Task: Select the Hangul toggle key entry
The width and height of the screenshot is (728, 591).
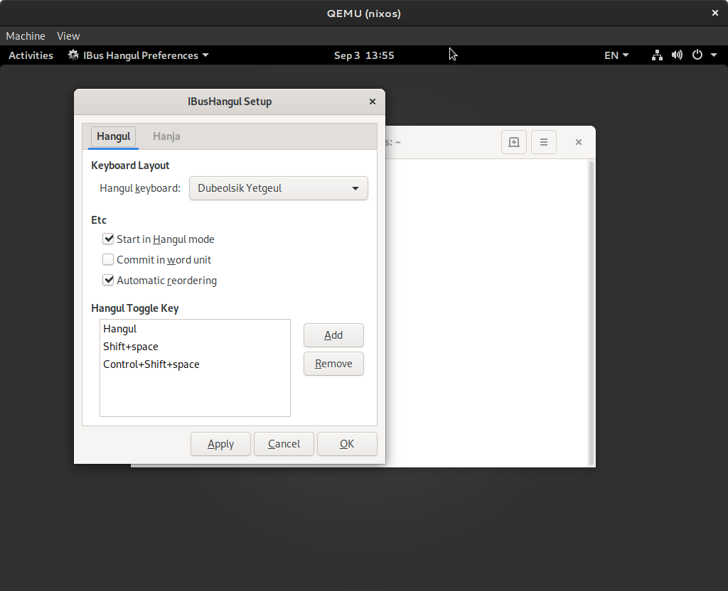Action: click(195, 329)
